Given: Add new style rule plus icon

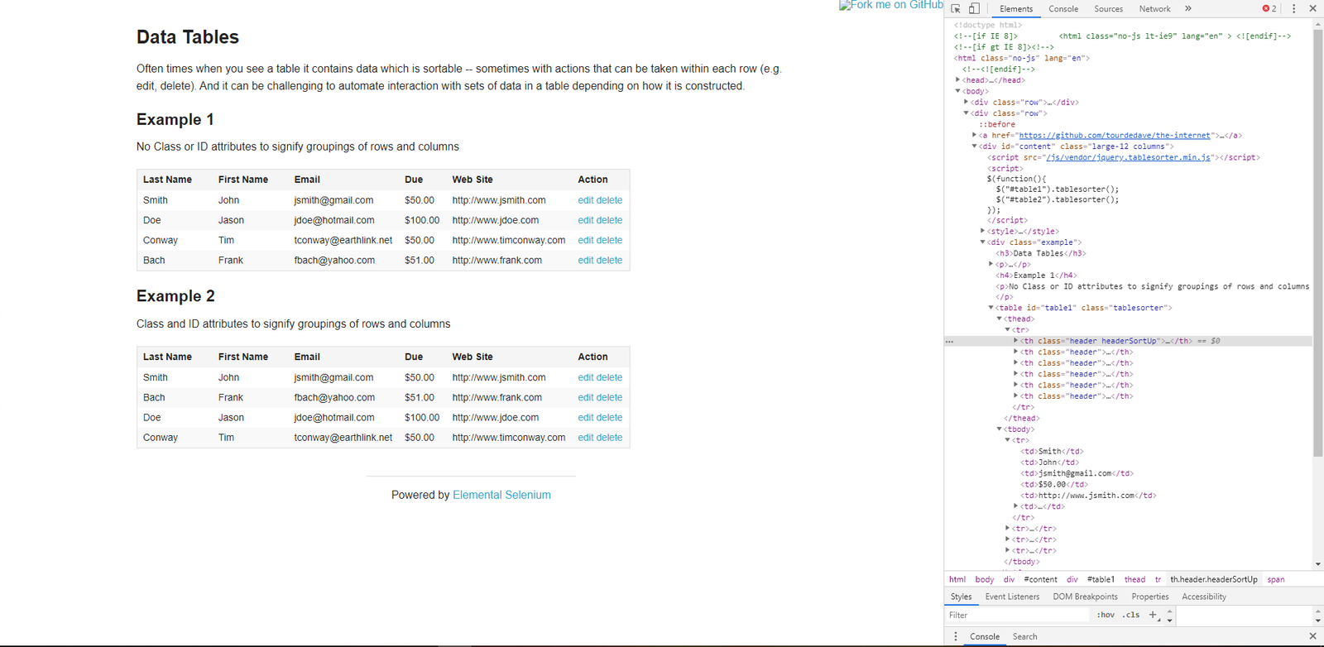Looking at the screenshot, I should pos(1153,615).
